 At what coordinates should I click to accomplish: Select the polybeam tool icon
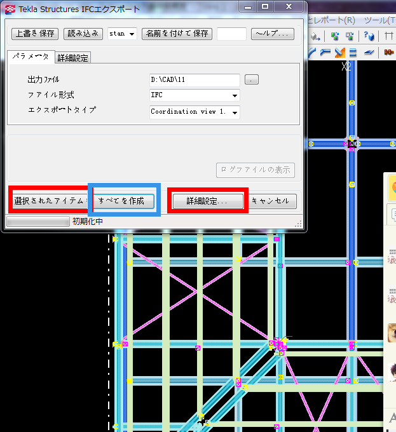coord(325,53)
